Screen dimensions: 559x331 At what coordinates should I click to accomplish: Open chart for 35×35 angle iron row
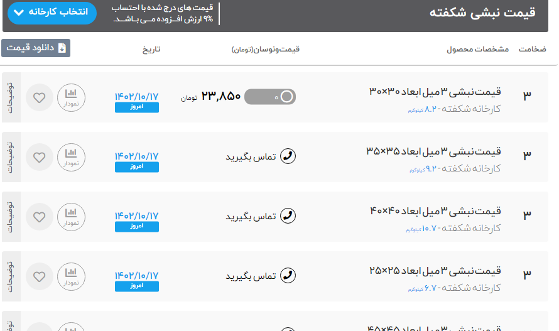(x=71, y=157)
